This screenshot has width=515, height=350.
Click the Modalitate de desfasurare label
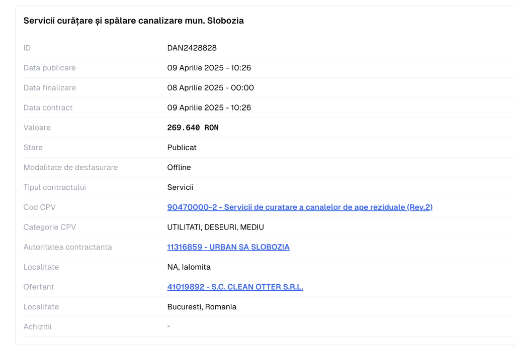pos(70,167)
